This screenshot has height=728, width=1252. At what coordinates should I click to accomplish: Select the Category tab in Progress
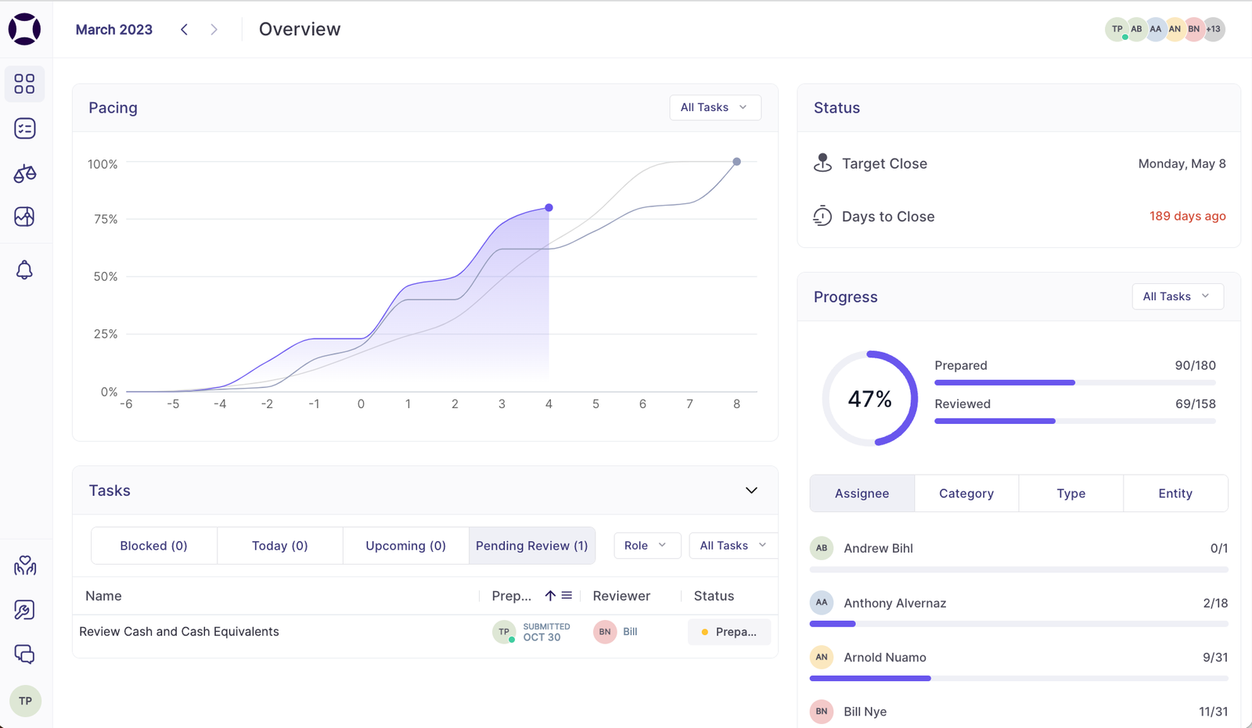[x=966, y=493]
